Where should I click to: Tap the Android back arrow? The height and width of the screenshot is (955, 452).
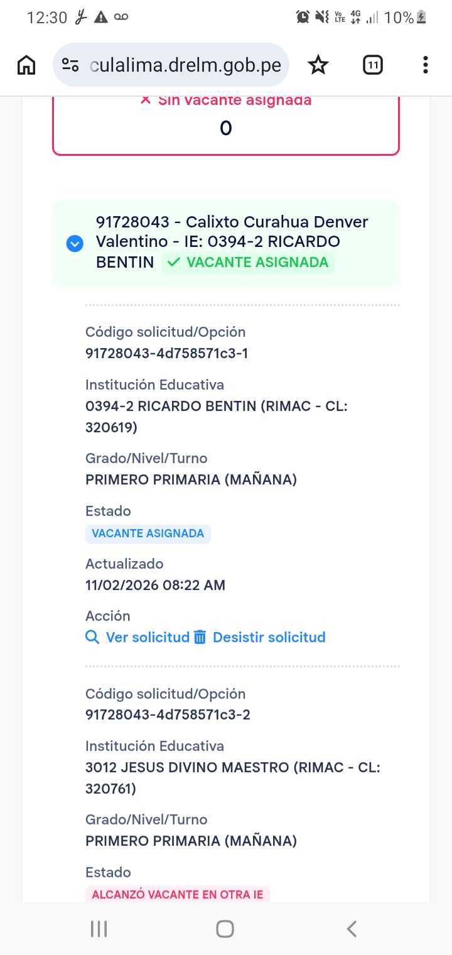[352, 929]
